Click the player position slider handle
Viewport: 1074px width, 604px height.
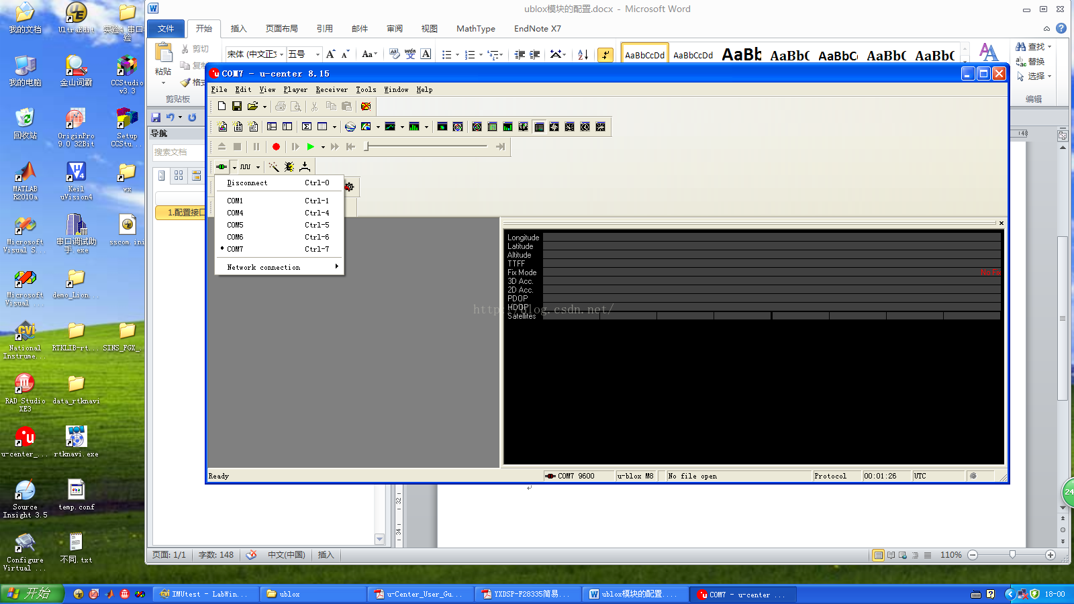367,146
